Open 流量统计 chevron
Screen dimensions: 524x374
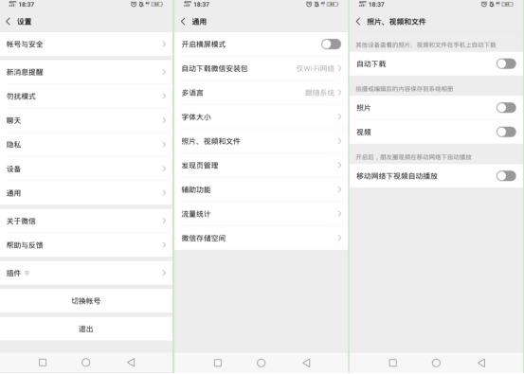pyautogui.click(x=339, y=214)
